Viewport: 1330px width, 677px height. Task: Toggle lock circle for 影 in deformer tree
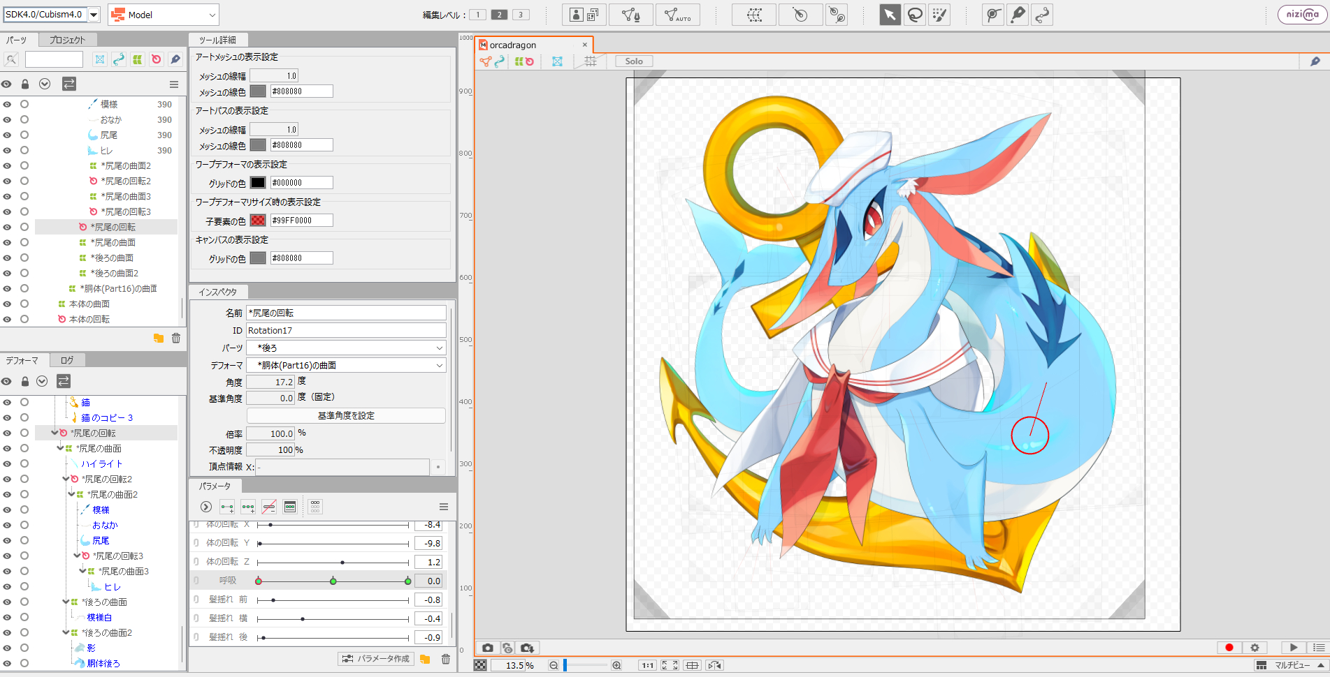[24, 648]
